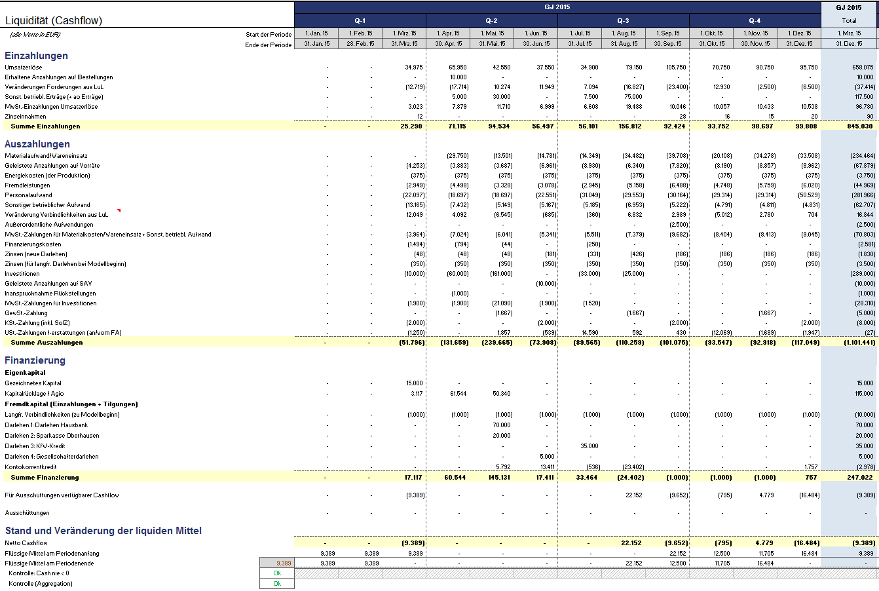
Task: Select the Personalaufwand row label
Action: click(28, 195)
